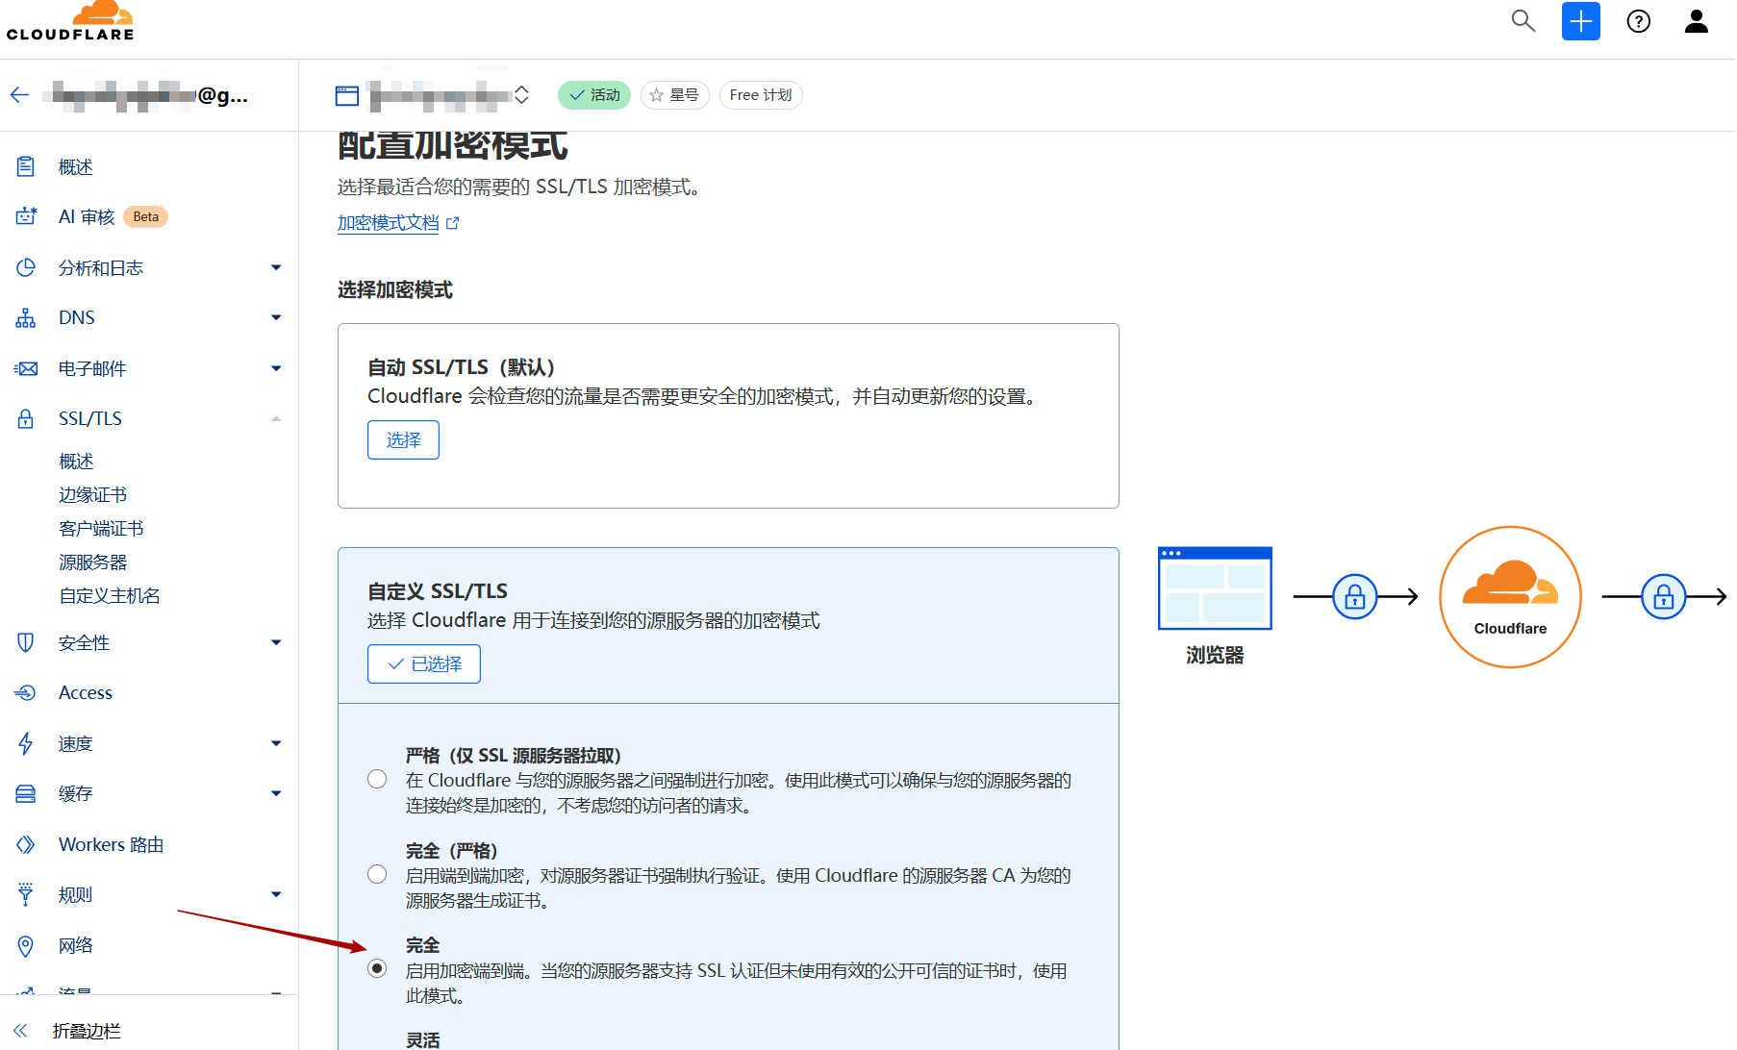1737x1050 pixels.
Task: Expand the 分析和日志 sidebar menu
Action: click(276, 267)
